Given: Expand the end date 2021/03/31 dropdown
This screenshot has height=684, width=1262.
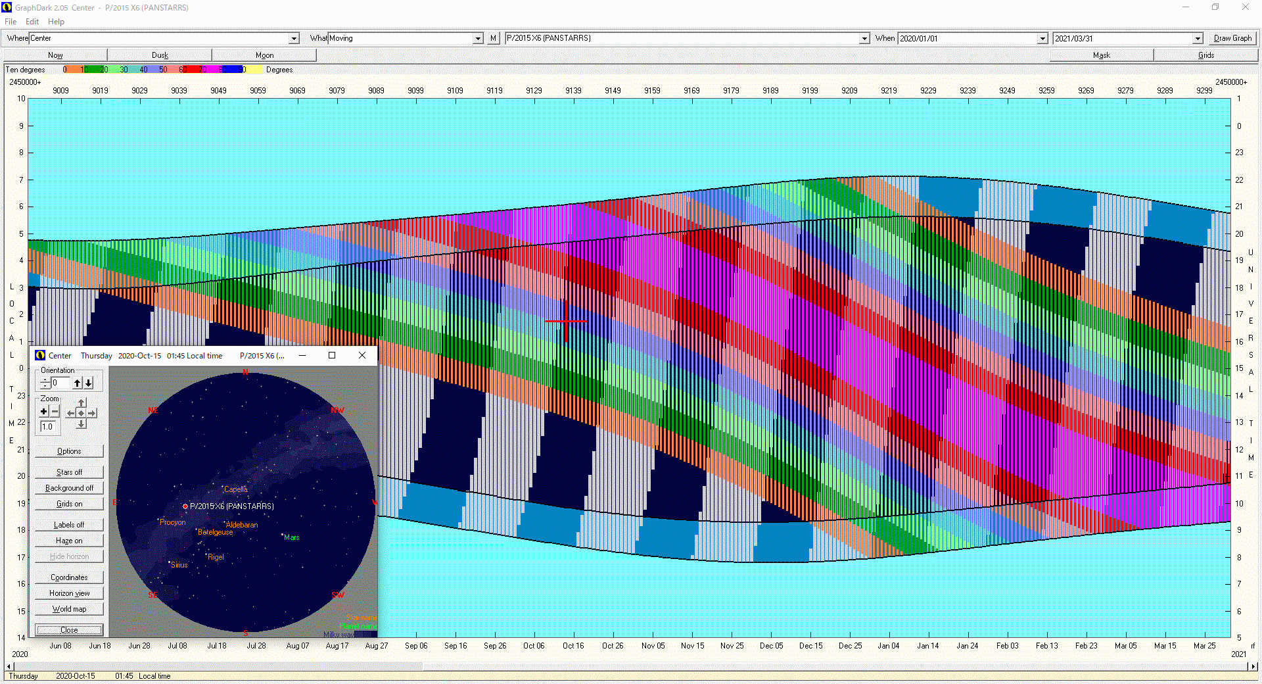Looking at the screenshot, I should pos(1198,39).
